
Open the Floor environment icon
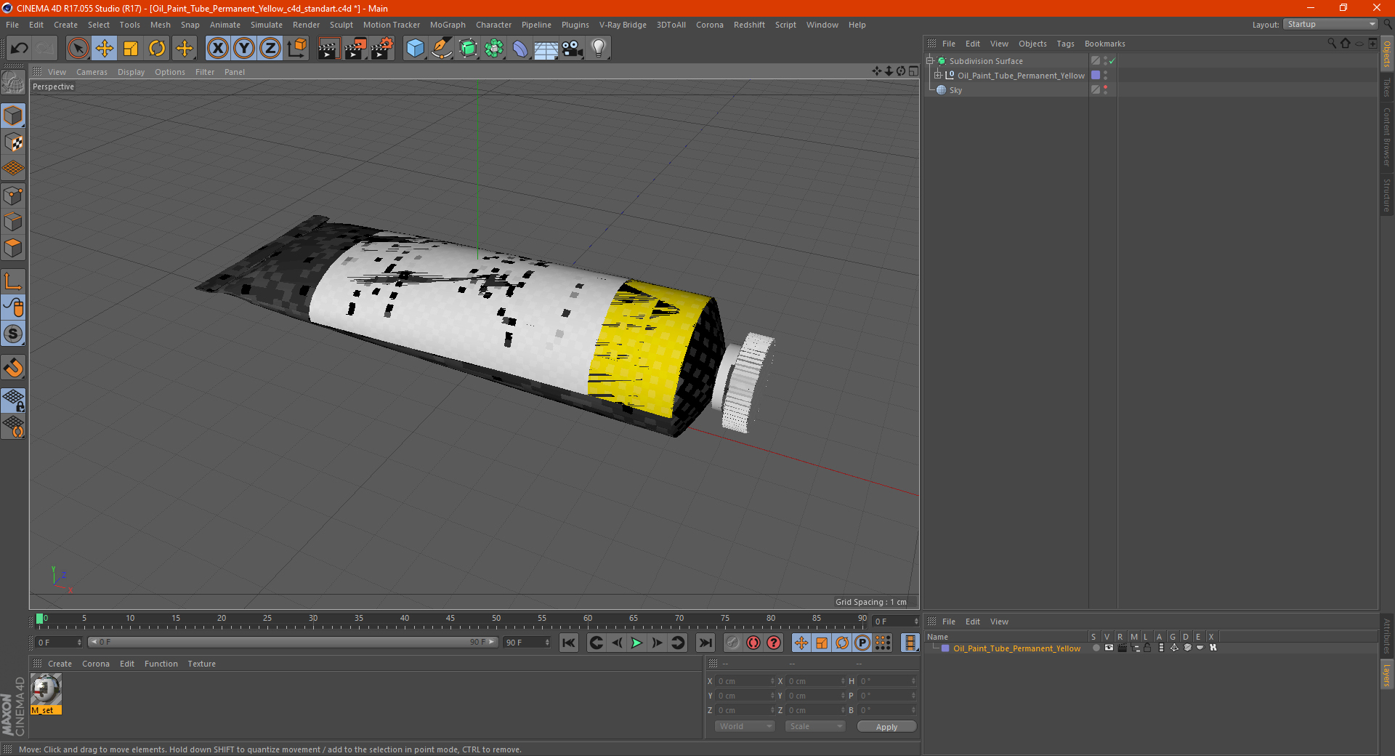click(x=546, y=49)
